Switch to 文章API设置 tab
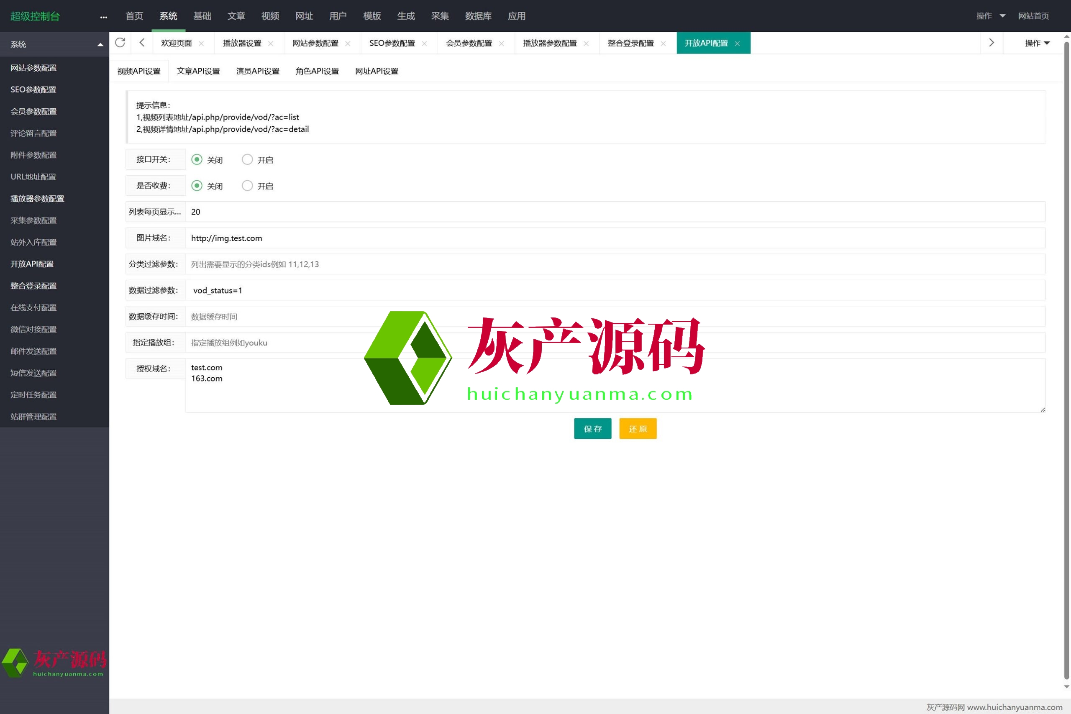This screenshot has height=714, width=1071. click(x=198, y=71)
